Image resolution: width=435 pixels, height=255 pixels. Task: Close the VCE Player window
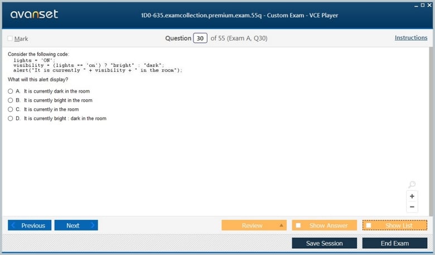click(429, 5)
